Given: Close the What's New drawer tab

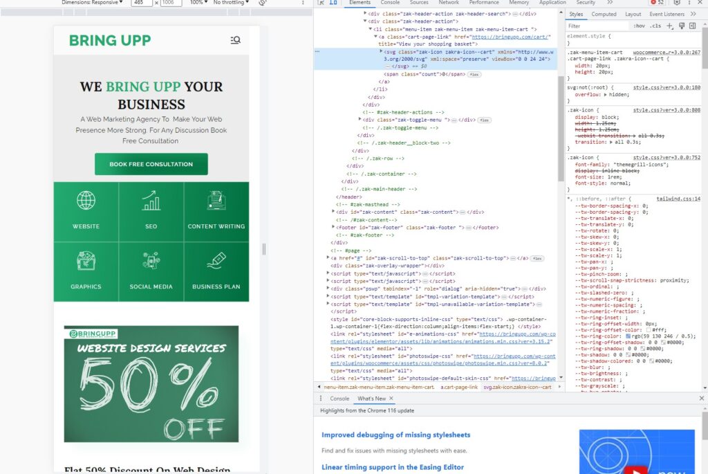Looking at the screenshot, I should (391, 399).
